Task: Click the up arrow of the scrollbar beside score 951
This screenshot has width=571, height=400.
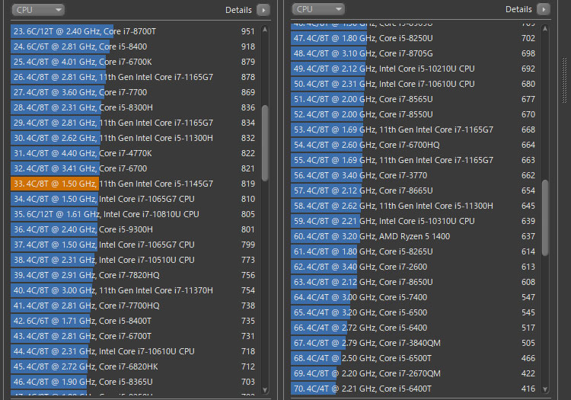Action: coord(265,30)
